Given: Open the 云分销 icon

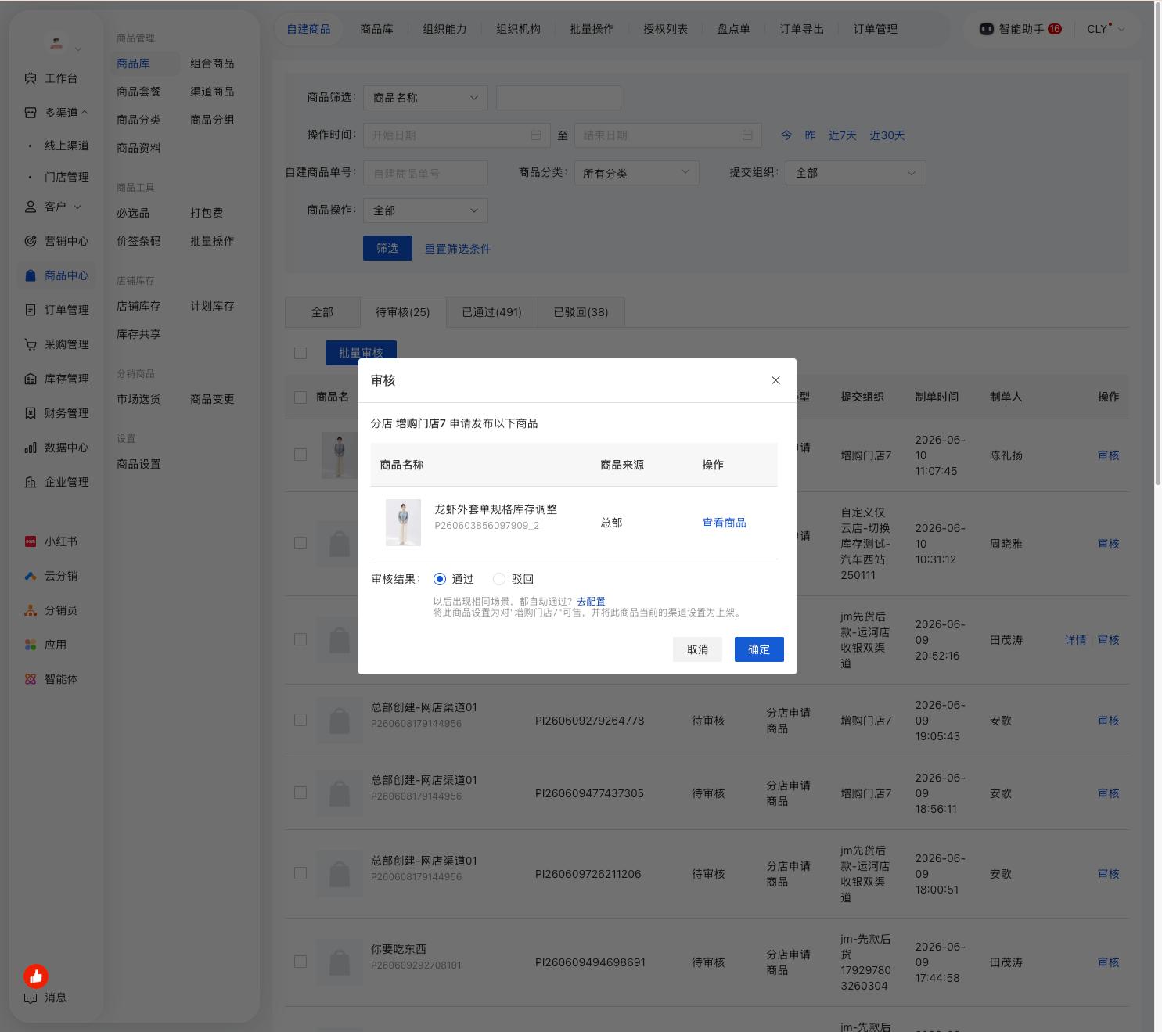Looking at the screenshot, I should coord(31,576).
